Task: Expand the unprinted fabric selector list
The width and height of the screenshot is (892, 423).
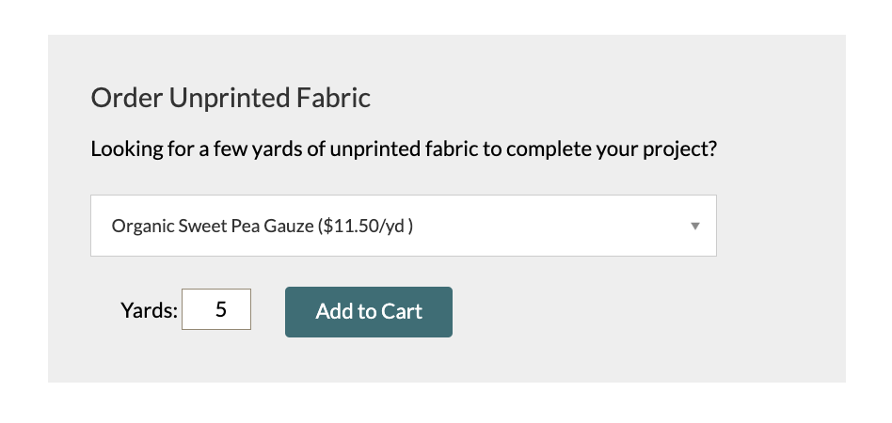Action: (404, 226)
